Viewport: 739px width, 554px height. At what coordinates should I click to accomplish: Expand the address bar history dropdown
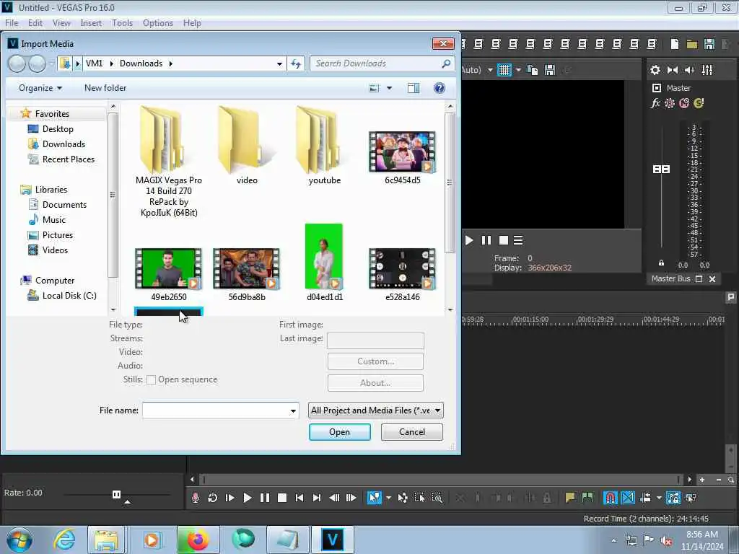(279, 63)
